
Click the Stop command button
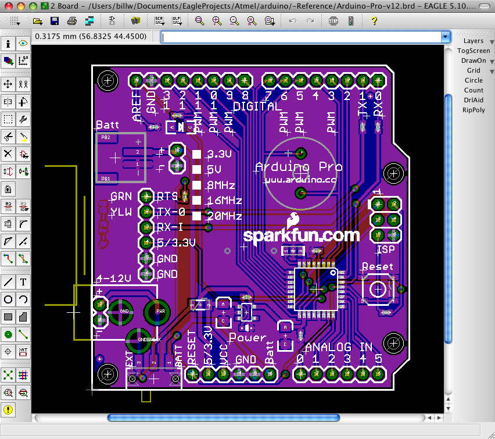[x=333, y=21]
